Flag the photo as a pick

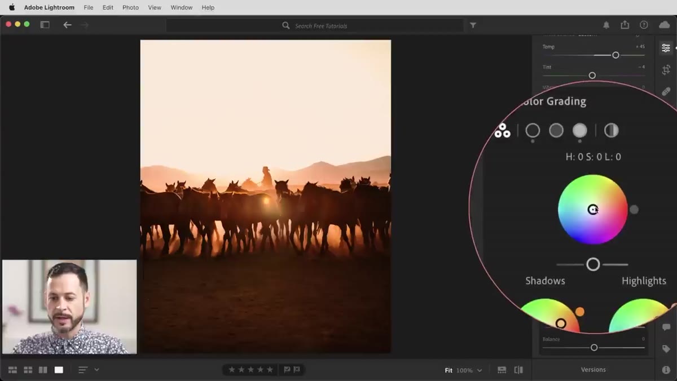287,370
